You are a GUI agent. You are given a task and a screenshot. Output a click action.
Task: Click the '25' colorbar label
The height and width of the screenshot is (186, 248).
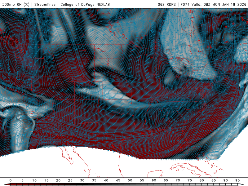coord(70,180)
